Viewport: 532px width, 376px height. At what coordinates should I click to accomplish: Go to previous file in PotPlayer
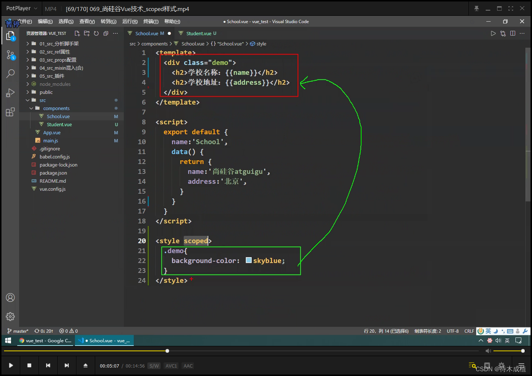tap(48, 365)
